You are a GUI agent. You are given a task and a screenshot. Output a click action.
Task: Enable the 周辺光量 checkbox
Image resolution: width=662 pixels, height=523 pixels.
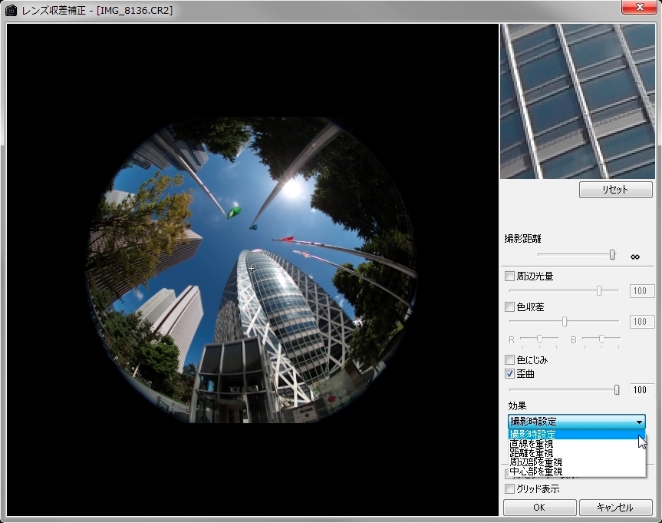click(x=509, y=276)
